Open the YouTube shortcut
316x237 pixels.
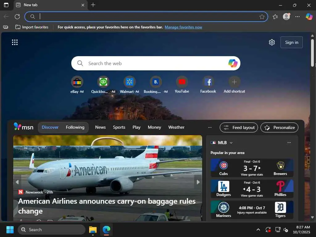(x=182, y=85)
